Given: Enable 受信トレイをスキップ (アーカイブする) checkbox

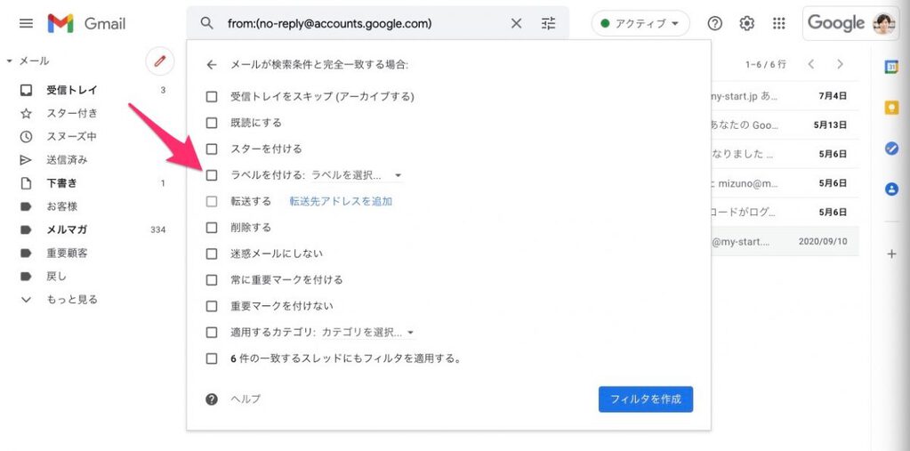Looking at the screenshot, I should pyautogui.click(x=212, y=96).
